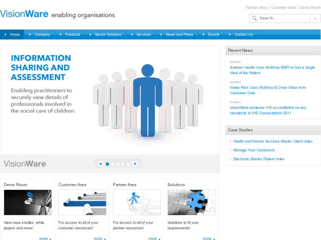Click the Demo Room card heading
Viewport: 321px width, 240px height.
click(x=15, y=185)
